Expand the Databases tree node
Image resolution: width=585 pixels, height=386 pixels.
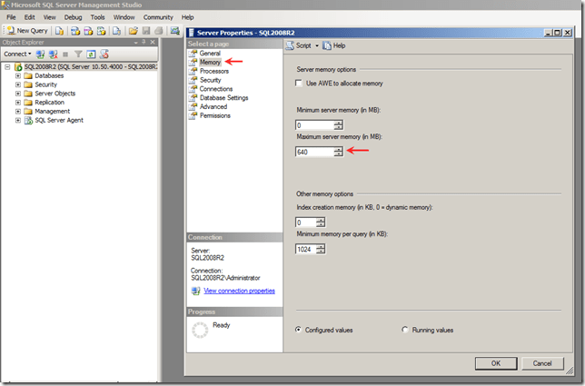click(x=17, y=75)
